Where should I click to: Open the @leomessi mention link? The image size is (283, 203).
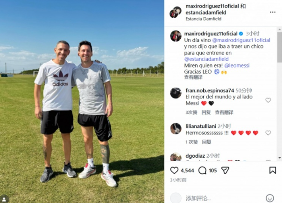[x=237, y=65]
